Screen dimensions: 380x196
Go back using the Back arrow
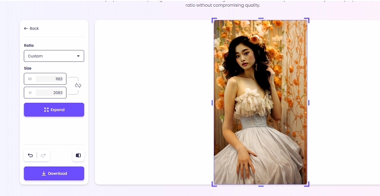coord(31,29)
